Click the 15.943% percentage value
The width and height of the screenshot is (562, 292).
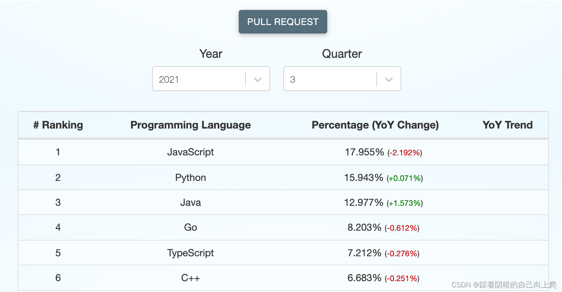tap(364, 178)
